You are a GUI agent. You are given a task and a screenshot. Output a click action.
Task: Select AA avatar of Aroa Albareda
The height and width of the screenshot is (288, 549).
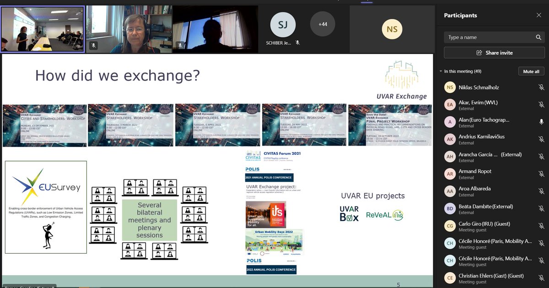[x=450, y=191]
